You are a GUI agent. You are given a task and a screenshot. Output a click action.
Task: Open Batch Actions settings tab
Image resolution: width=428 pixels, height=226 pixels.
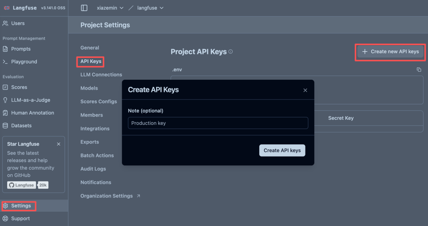(97, 155)
